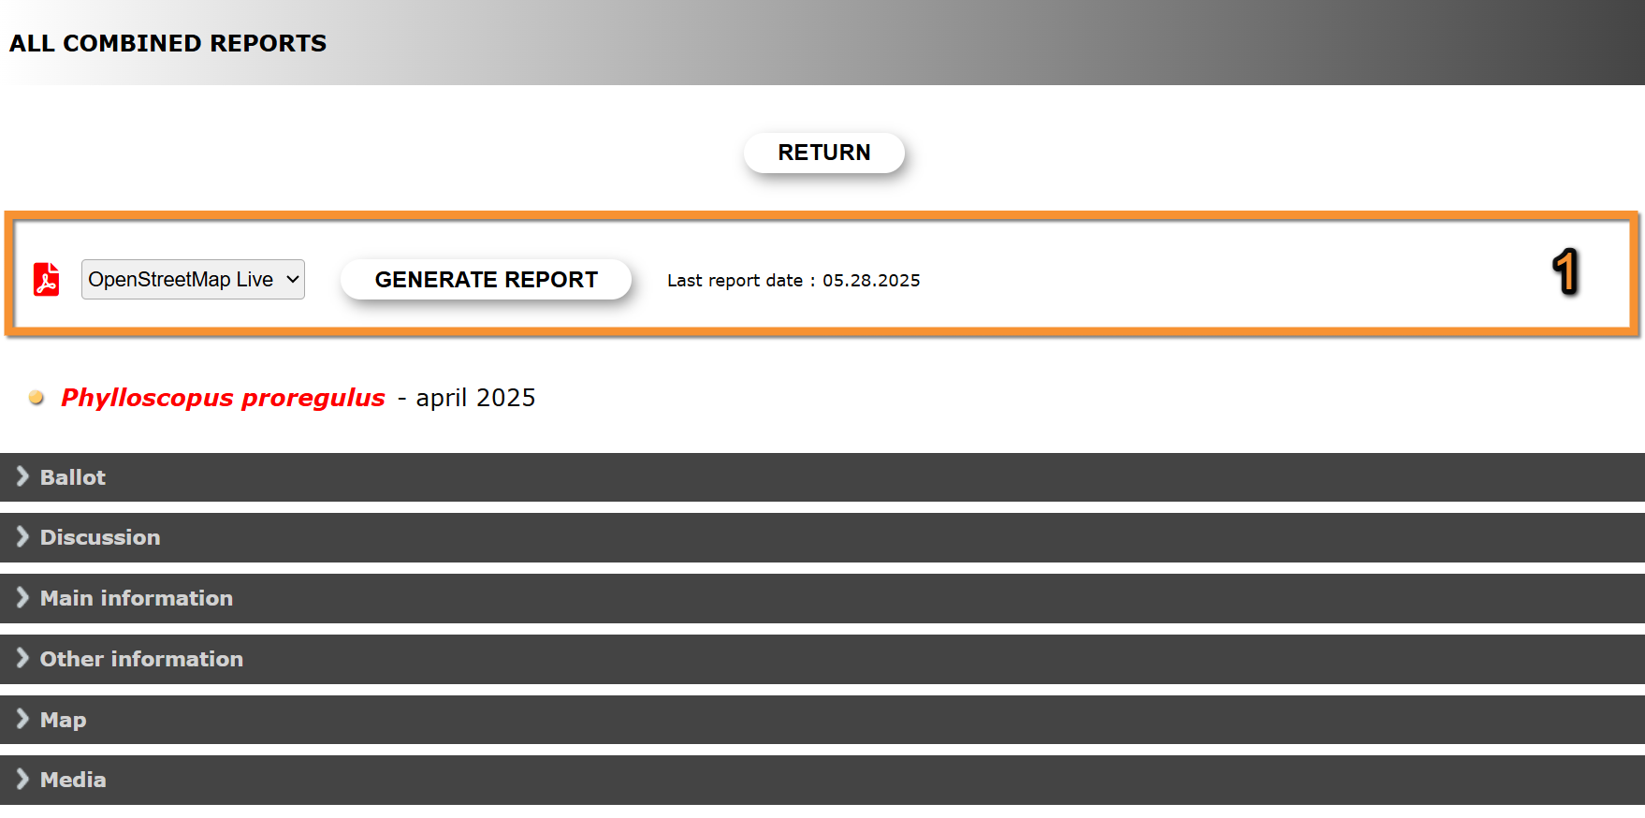
Task: Click the orange number 1 badge
Action: click(x=1565, y=272)
